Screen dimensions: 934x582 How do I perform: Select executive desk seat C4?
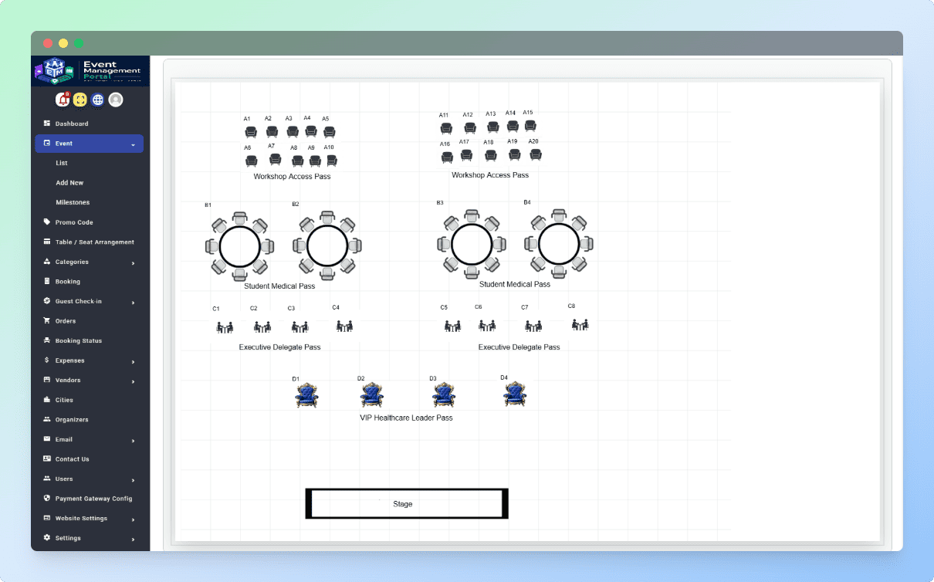[x=344, y=327]
